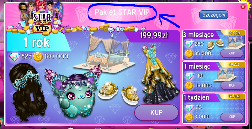Buy the 1 rok package with large KUP

tap(156, 112)
